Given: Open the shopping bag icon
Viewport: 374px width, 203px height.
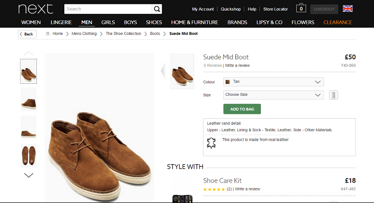Looking at the screenshot, I should pyautogui.click(x=301, y=8).
